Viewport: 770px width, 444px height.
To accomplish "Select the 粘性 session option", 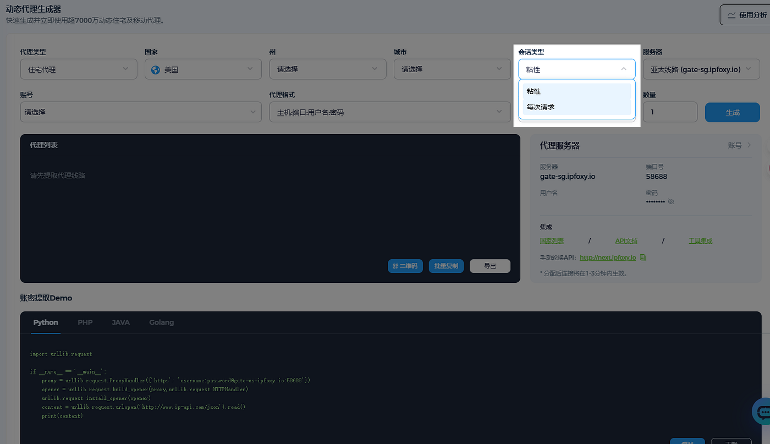I will (x=577, y=91).
